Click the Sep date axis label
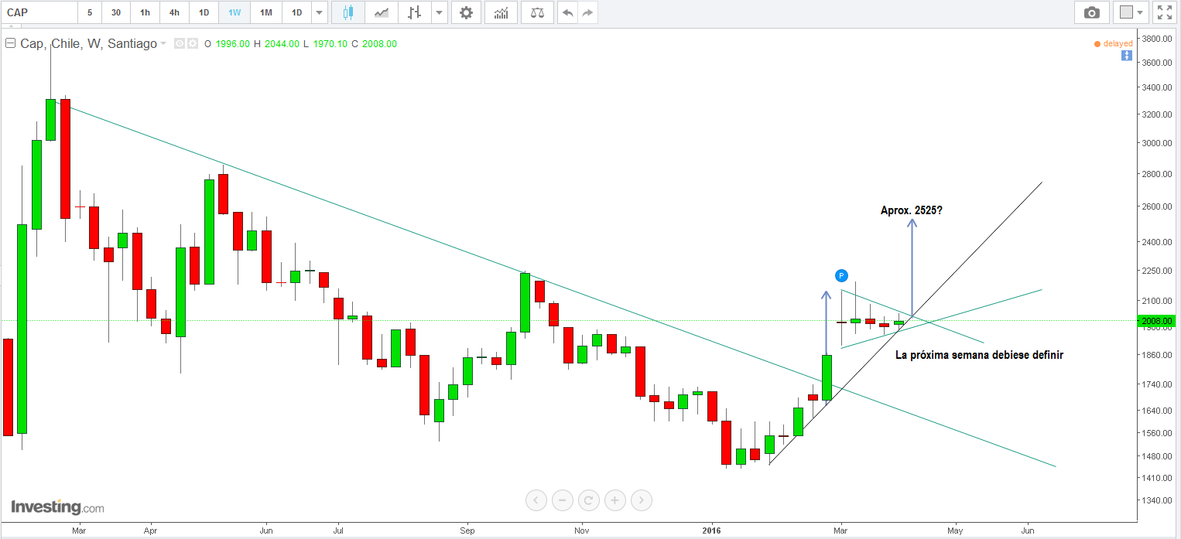This screenshot has height=539, width=1181. click(x=466, y=530)
